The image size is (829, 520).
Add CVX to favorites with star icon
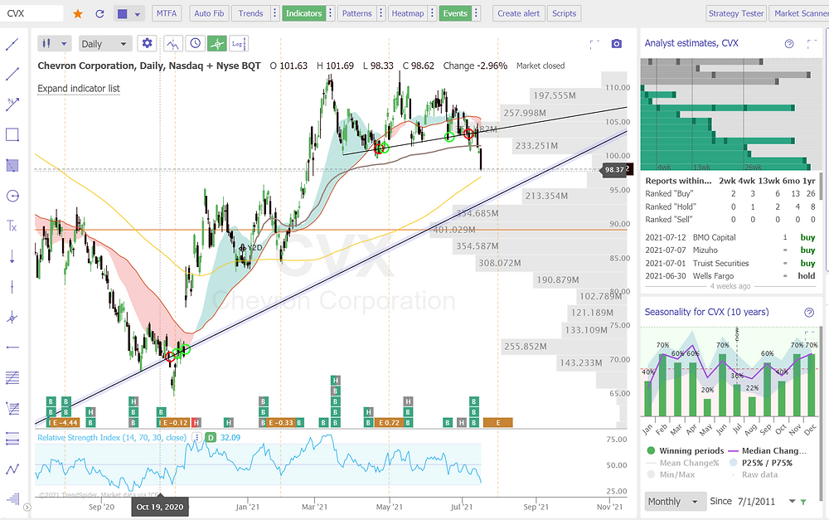coord(78,14)
